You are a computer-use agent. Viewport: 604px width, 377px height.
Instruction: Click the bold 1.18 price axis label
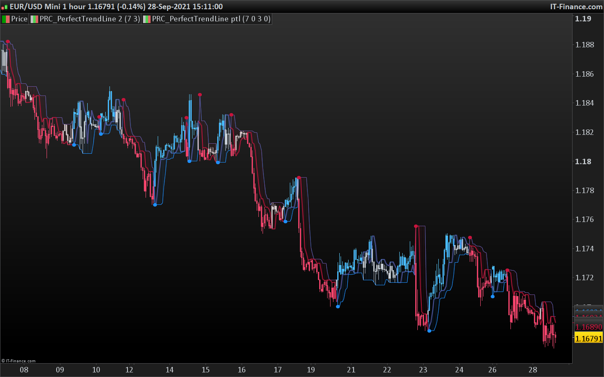pyautogui.click(x=583, y=162)
